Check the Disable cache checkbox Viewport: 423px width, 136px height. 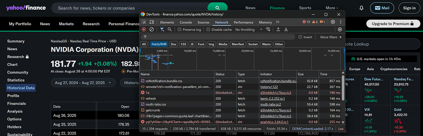pyautogui.click(x=208, y=29)
